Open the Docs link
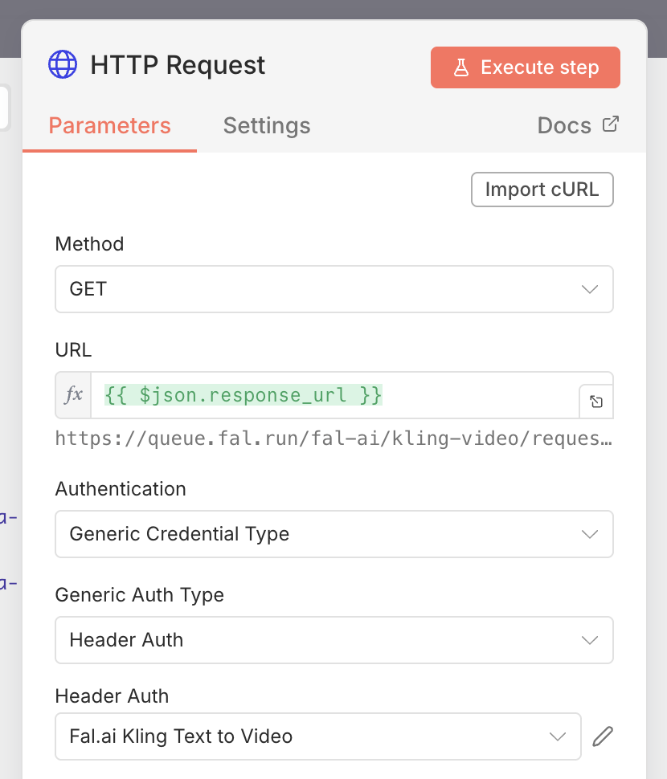 pyautogui.click(x=563, y=125)
